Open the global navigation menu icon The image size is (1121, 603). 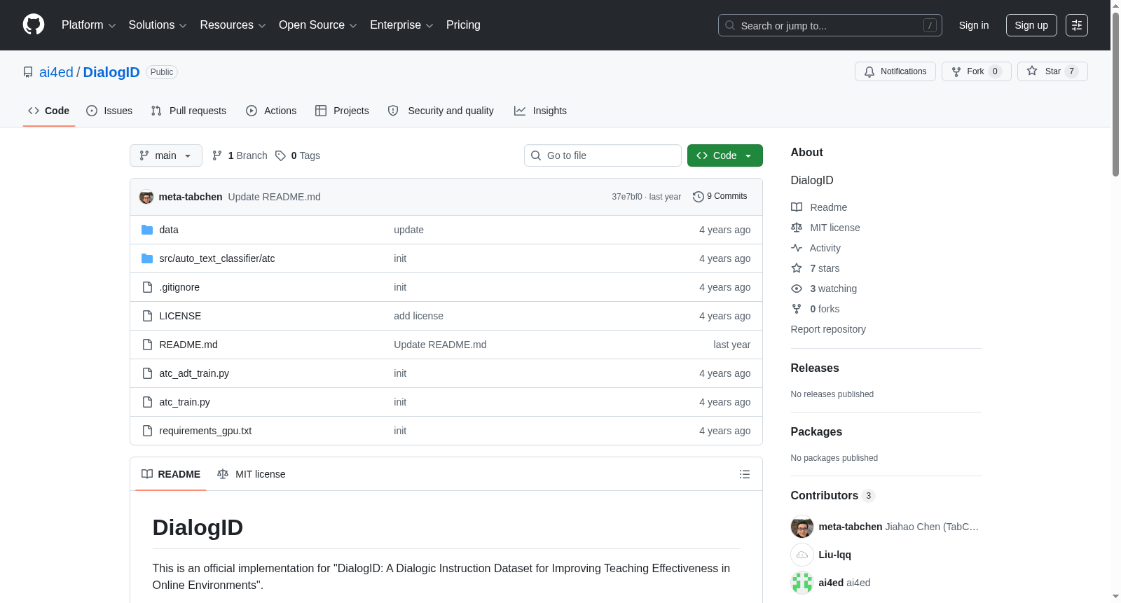click(1077, 25)
